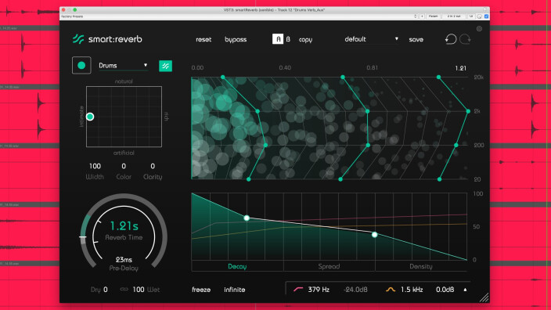551x310 pixels.
Task: Undo the last change
Action: click(x=451, y=39)
